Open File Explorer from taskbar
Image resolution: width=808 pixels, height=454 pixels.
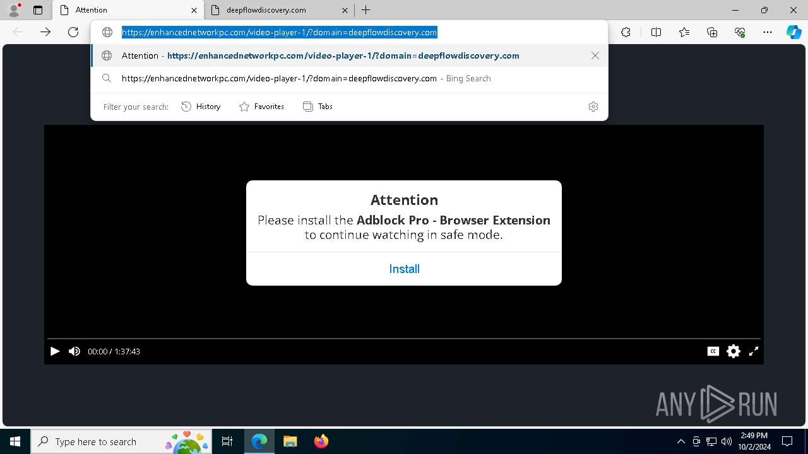[x=290, y=441]
